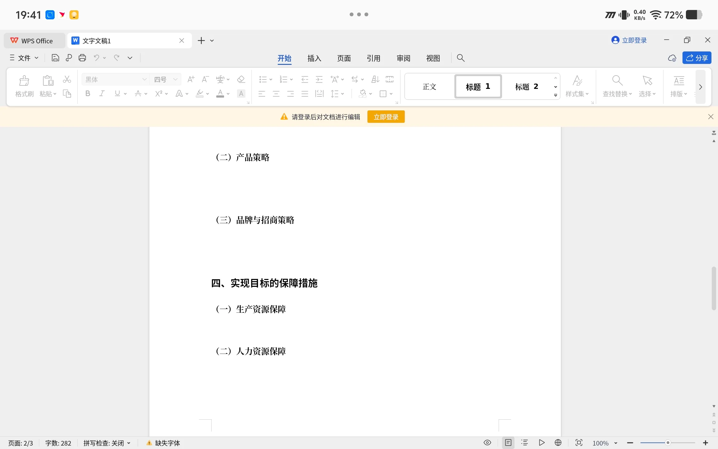Image resolution: width=718 pixels, height=449 pixels.
Task: Click the Play slideshow icon in status bar
Action: 542,443
